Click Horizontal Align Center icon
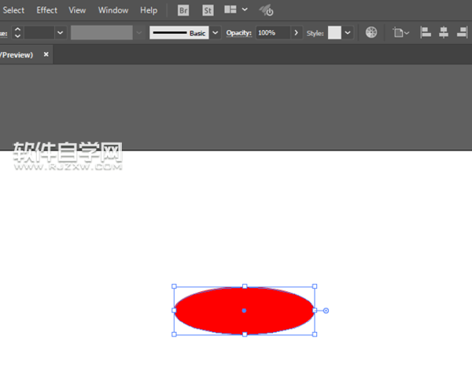The image size is (472, 384). click(x=444, y=32)
